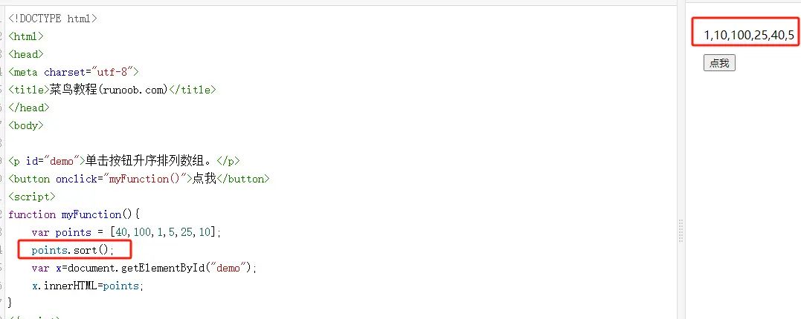Place cursor on the DOCTYPE html line
The height and width of the screenshot is (319, 801).
pyautogui.click(x=52, y=19)
